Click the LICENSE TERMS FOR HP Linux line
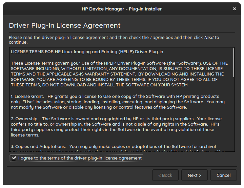 (87, 52)
